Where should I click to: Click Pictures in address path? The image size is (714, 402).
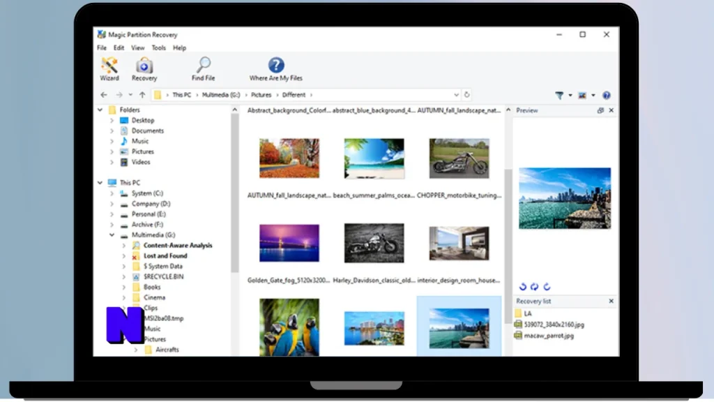tap(261, 95)
